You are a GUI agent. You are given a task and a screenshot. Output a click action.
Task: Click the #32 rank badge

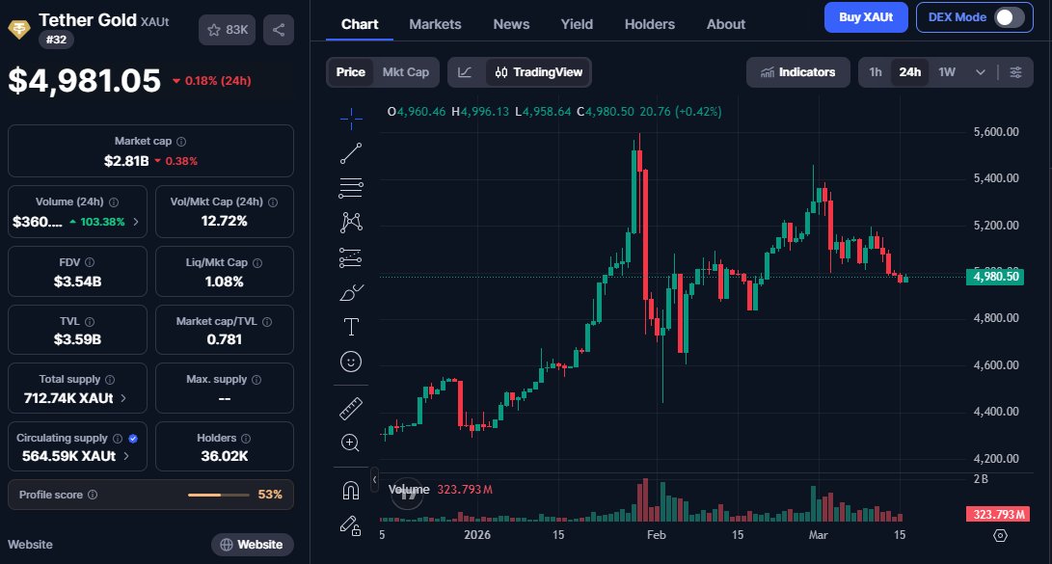pyautogui.click(x=56, y=40)
